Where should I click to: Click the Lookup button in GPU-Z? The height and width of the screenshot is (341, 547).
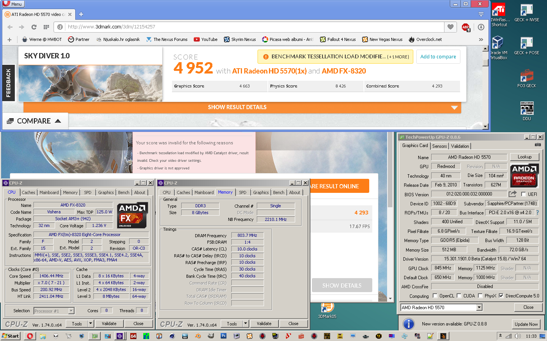point(524,157)
